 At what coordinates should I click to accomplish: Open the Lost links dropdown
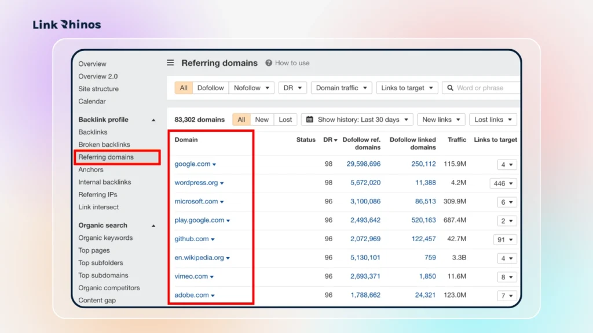tap(493, 120)
